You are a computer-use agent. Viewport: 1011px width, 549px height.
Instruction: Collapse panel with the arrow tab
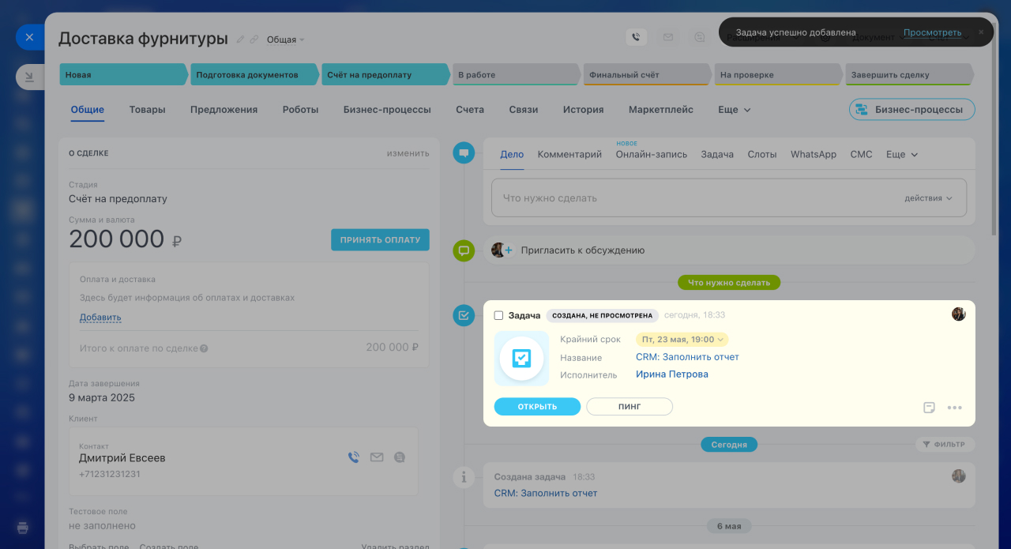tap(29, 77)
